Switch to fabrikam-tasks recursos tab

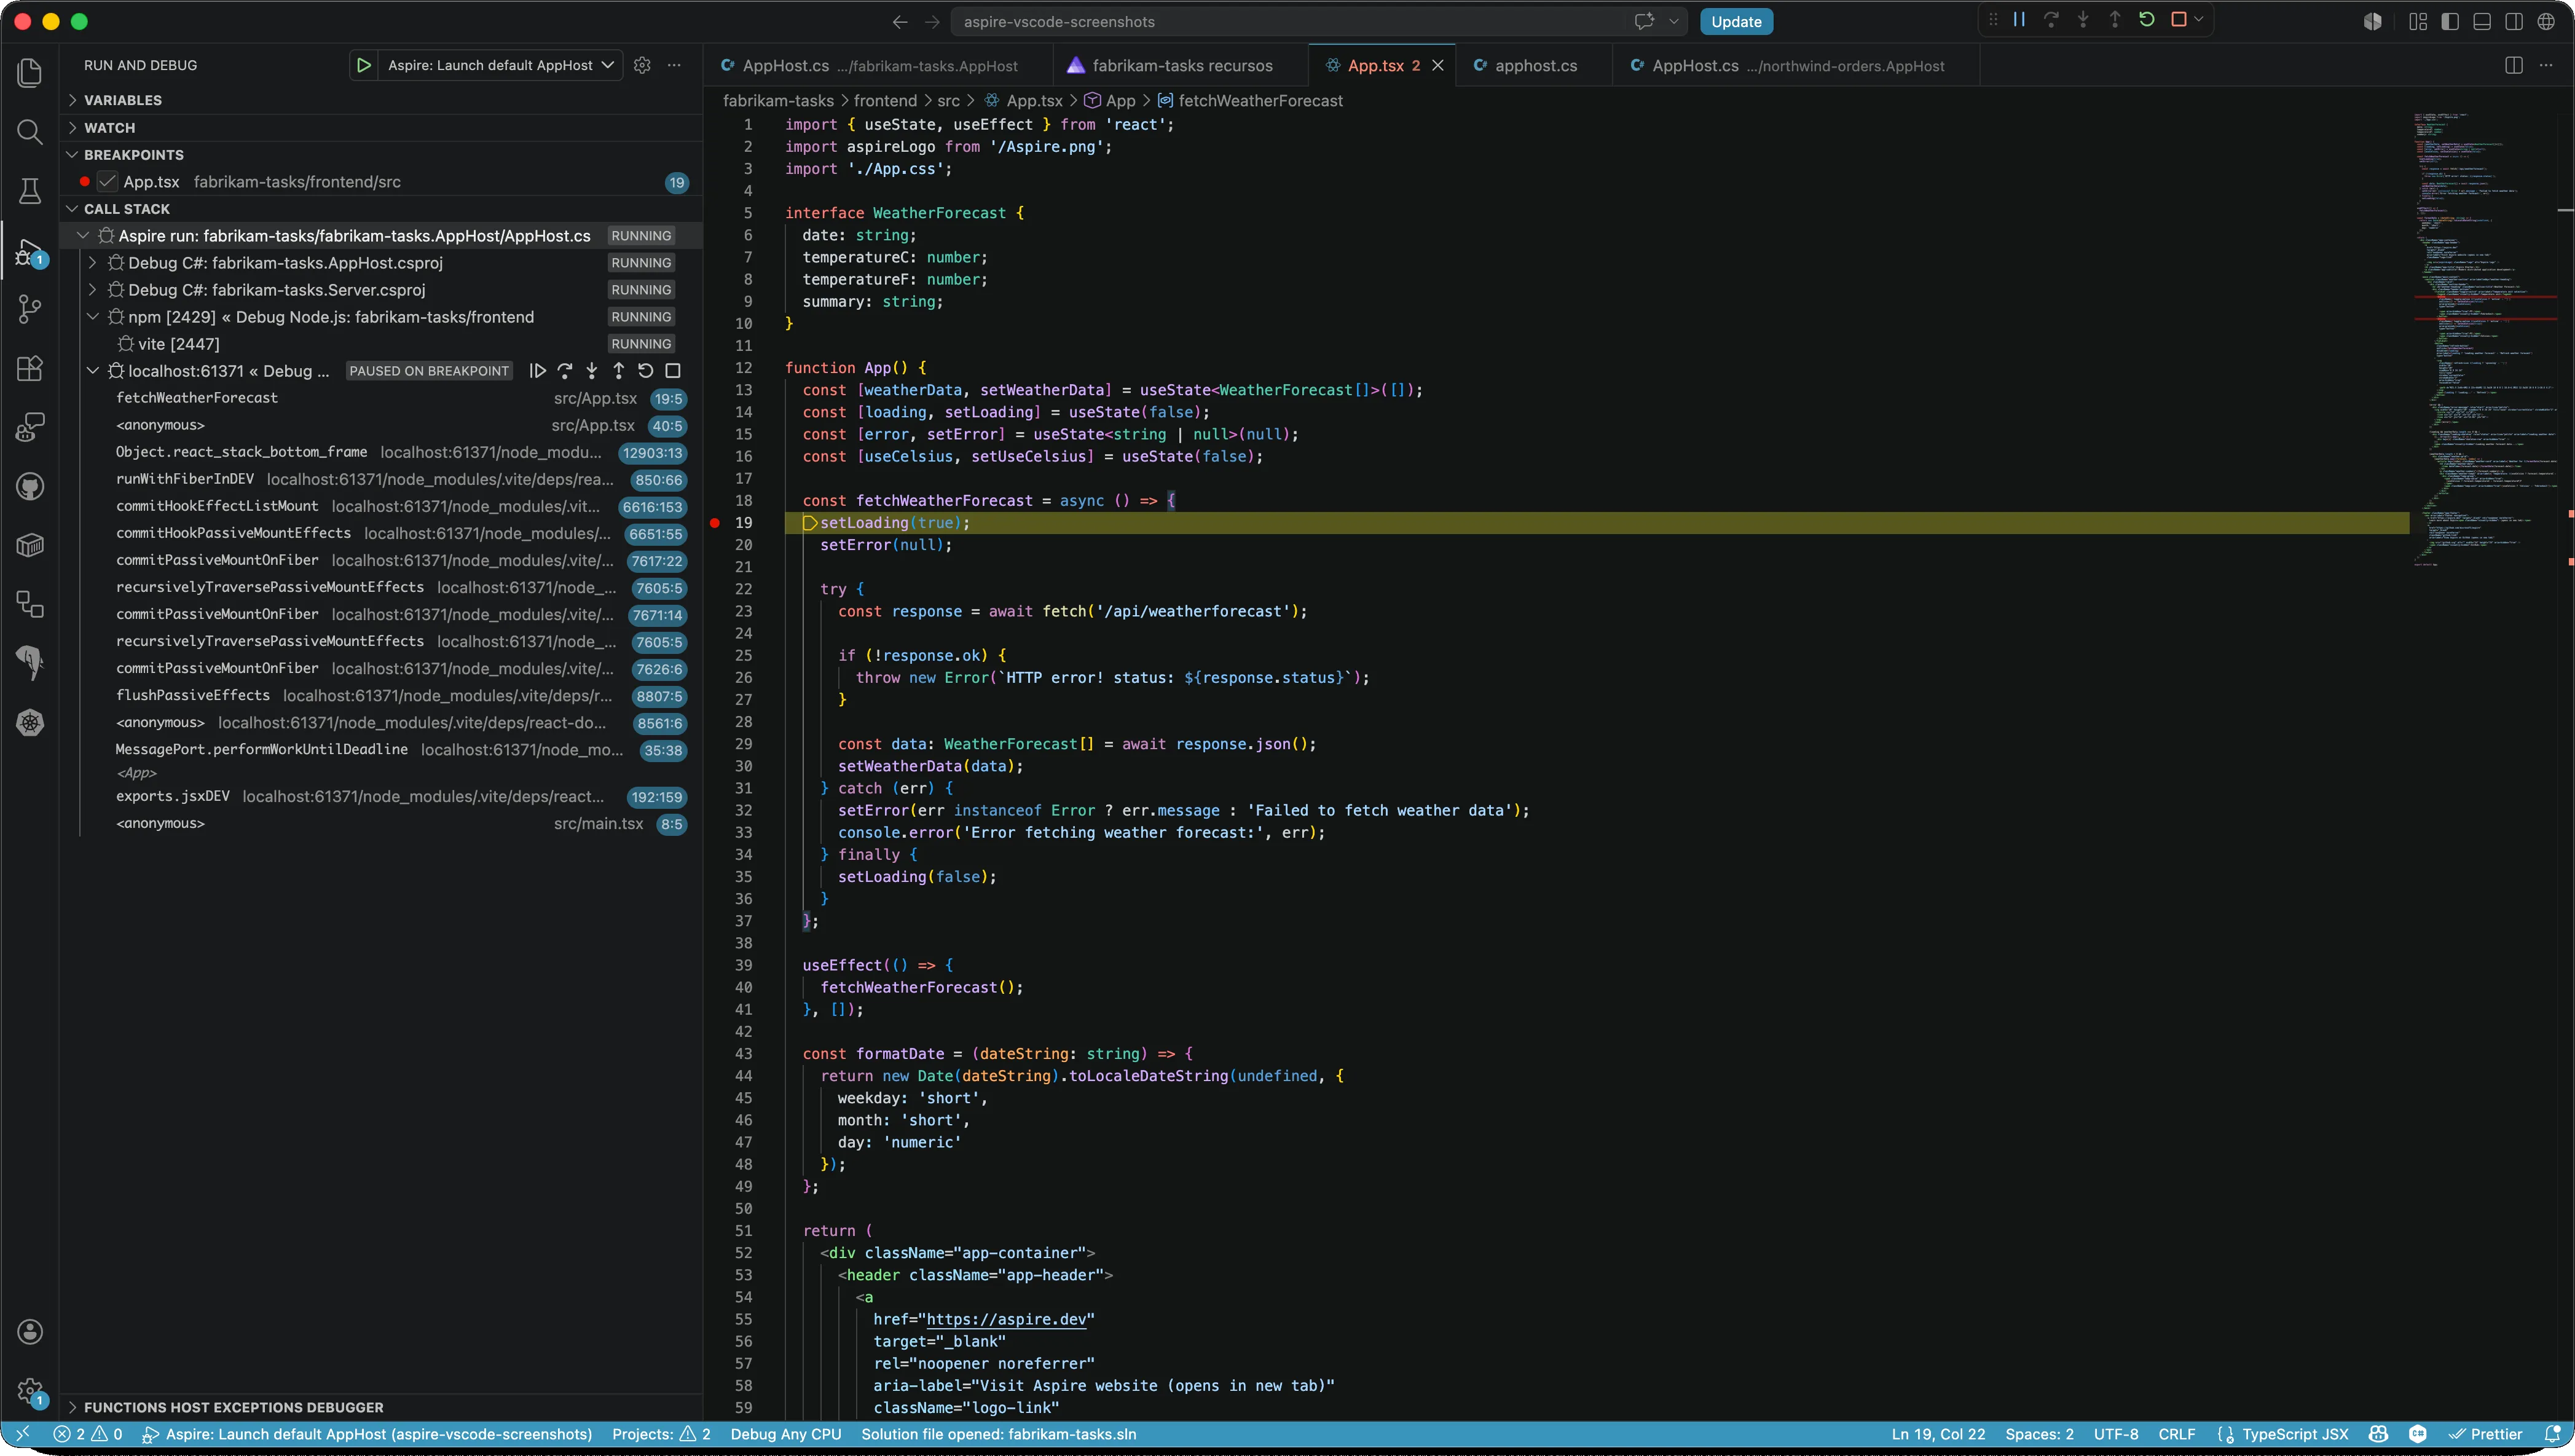pos(1181,65)
